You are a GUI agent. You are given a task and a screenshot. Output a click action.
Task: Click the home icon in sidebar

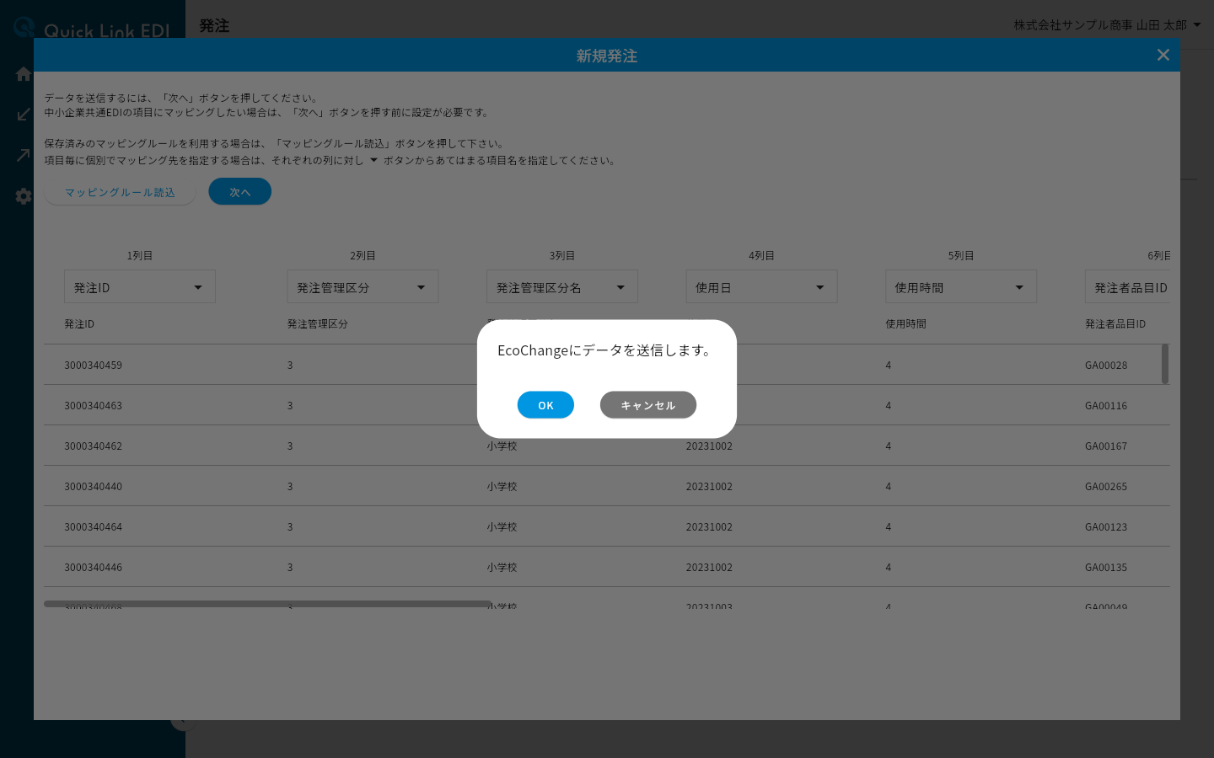tap(24, 74)
